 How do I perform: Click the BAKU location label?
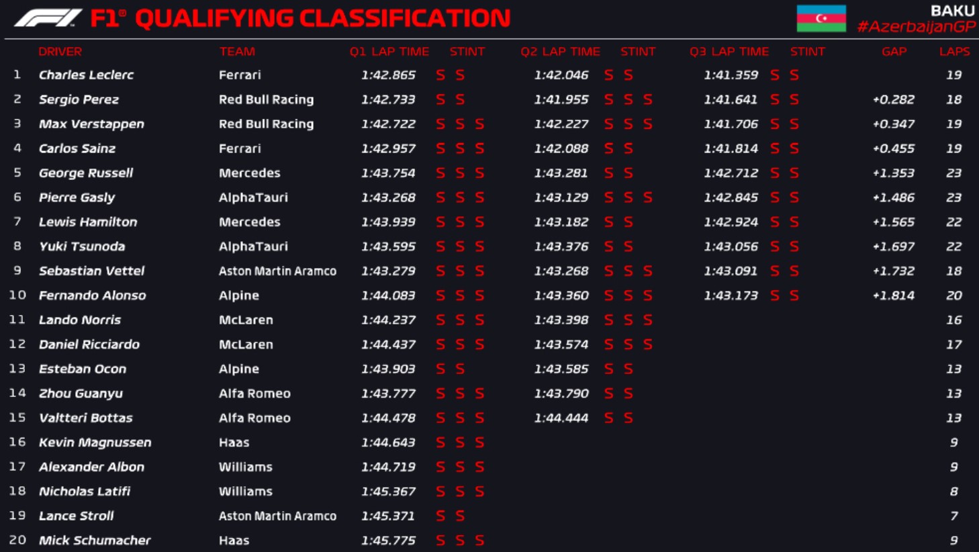click(952, 11)
